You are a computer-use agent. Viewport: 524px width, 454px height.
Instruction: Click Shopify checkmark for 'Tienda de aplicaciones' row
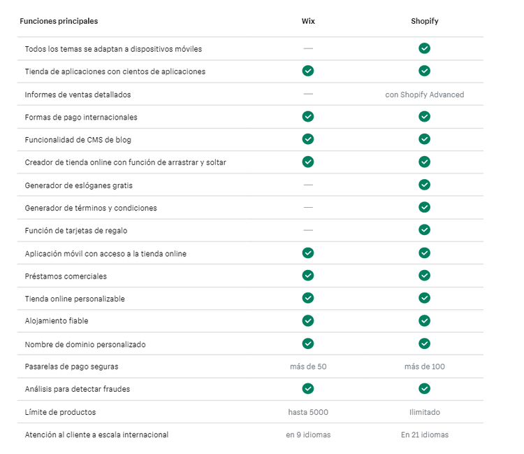[424, 71]
